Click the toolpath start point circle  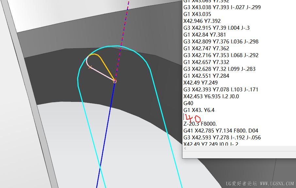115,81
